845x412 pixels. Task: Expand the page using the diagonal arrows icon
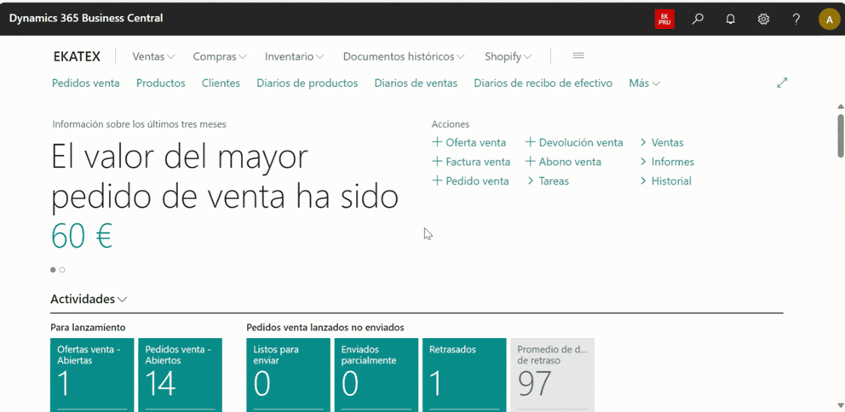click(782, 83)
